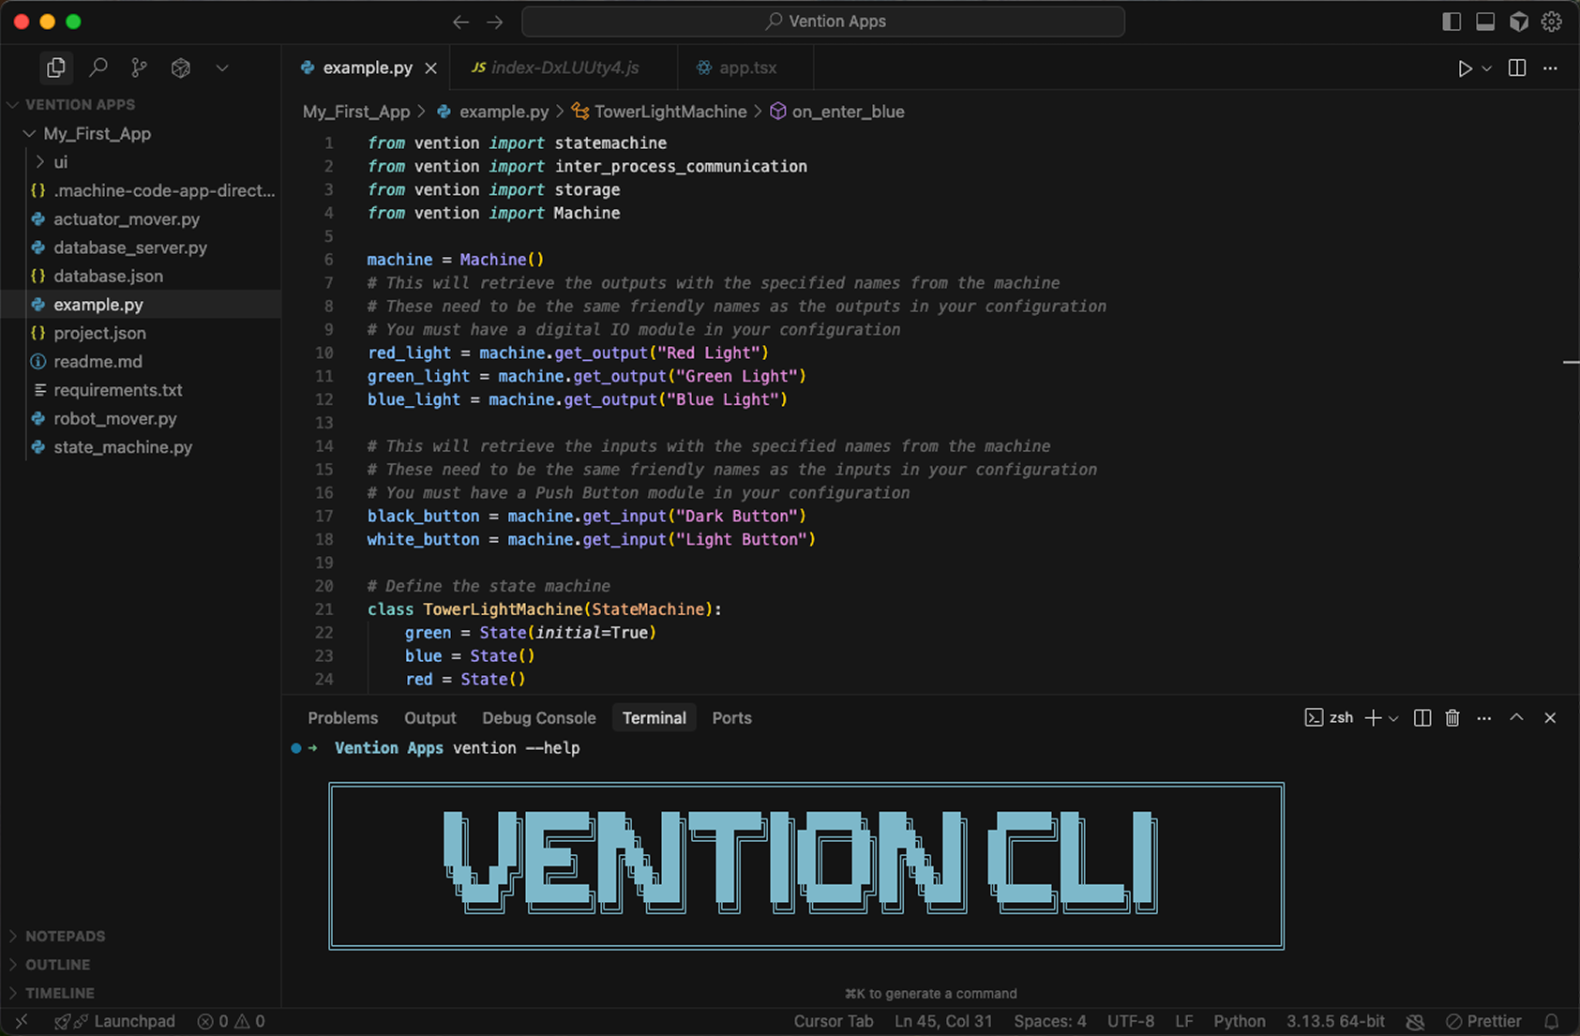The width and height of the screenshot is (1580, 1036).
Task: Click Python language mode in status bar
Action: [x=1240, y=1021]
